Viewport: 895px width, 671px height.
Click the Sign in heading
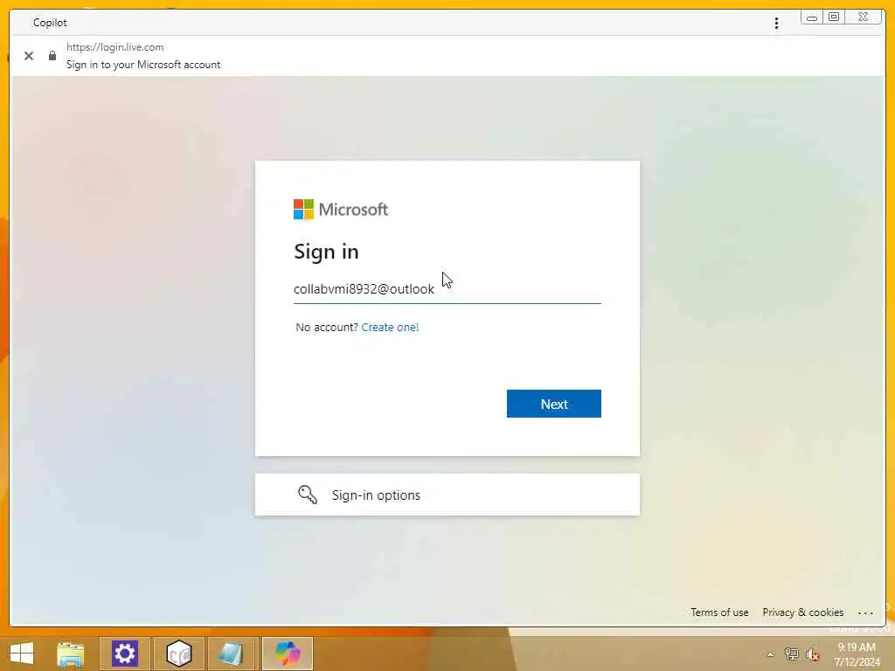(326, 252)
